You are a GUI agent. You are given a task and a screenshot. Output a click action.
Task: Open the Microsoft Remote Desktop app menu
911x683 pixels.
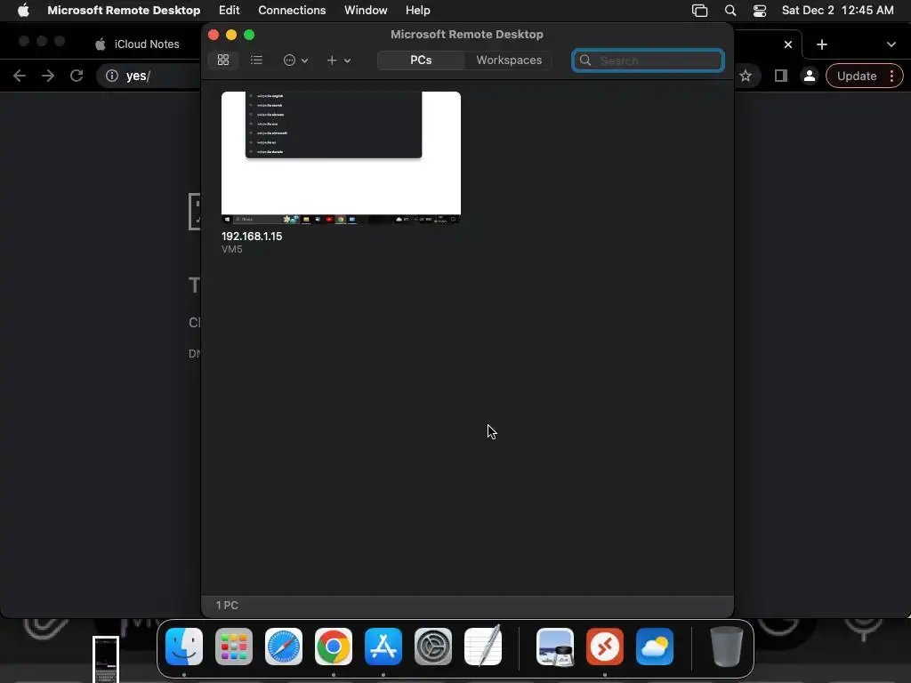[x=124, y=11]
